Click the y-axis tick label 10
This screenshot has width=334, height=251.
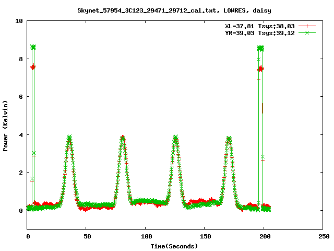[19, 21]
